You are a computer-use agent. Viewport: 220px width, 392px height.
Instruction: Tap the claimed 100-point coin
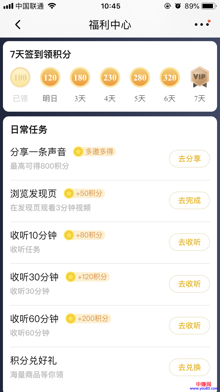click(20, 78)
